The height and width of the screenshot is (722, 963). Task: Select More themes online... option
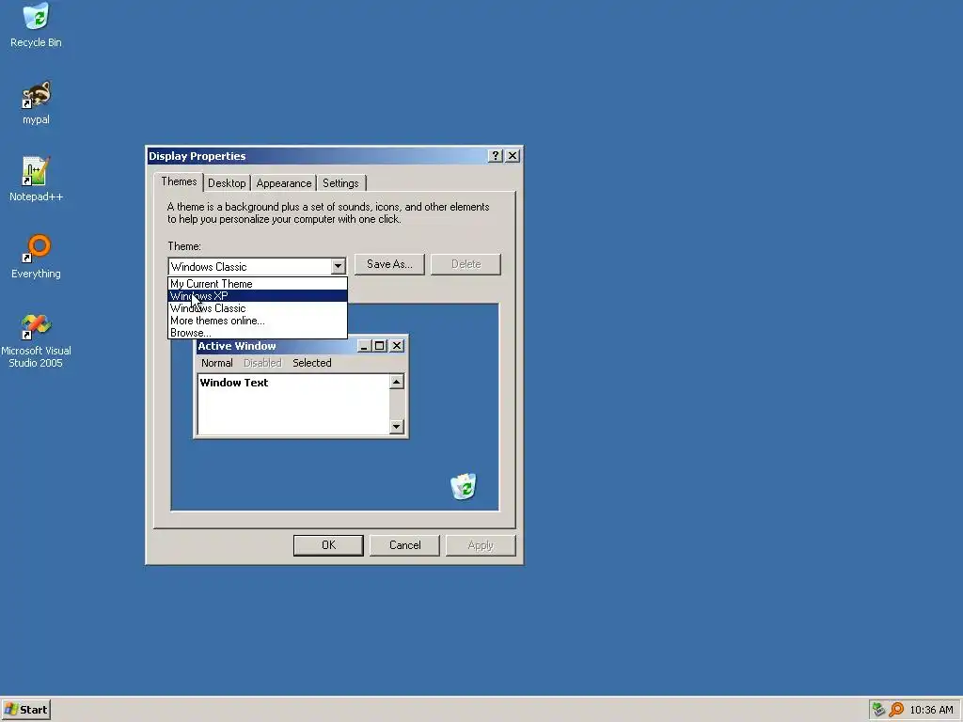pyautogui.click(x=258, y=321)
